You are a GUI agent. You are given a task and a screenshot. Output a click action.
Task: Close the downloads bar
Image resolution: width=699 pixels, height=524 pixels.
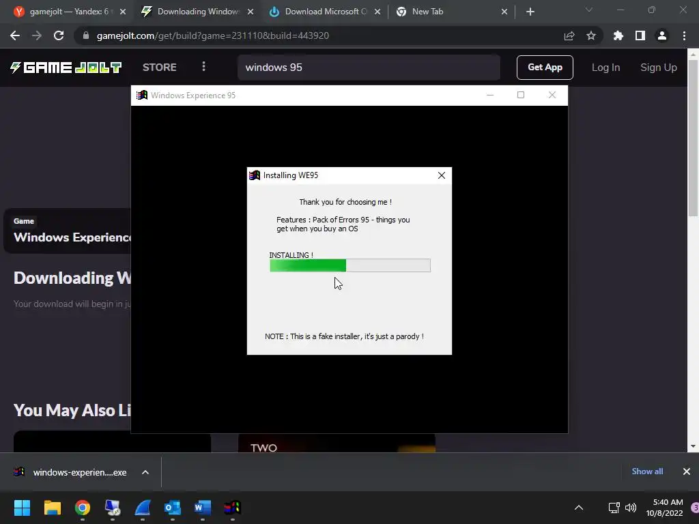coord(687,471)
